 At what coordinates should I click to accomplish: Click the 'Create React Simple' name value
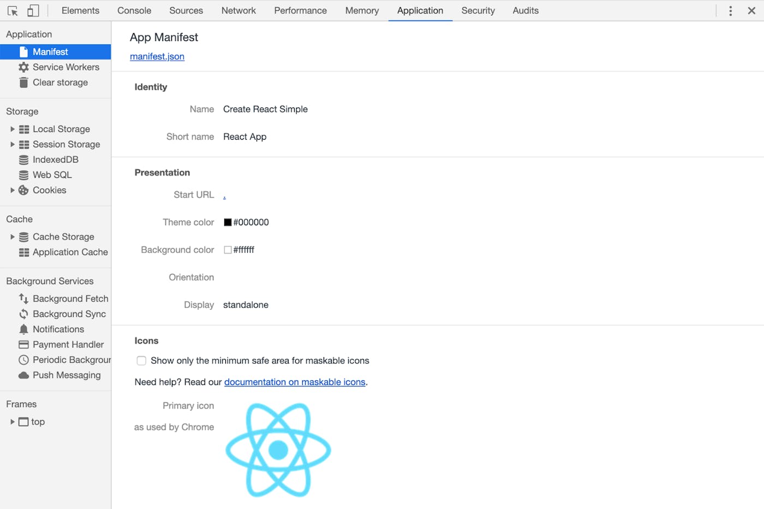coord(265,109)
